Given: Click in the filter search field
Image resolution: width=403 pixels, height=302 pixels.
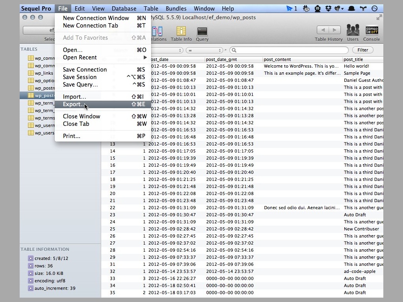Looking at the screenshot, I should click(x=289, y=50).
